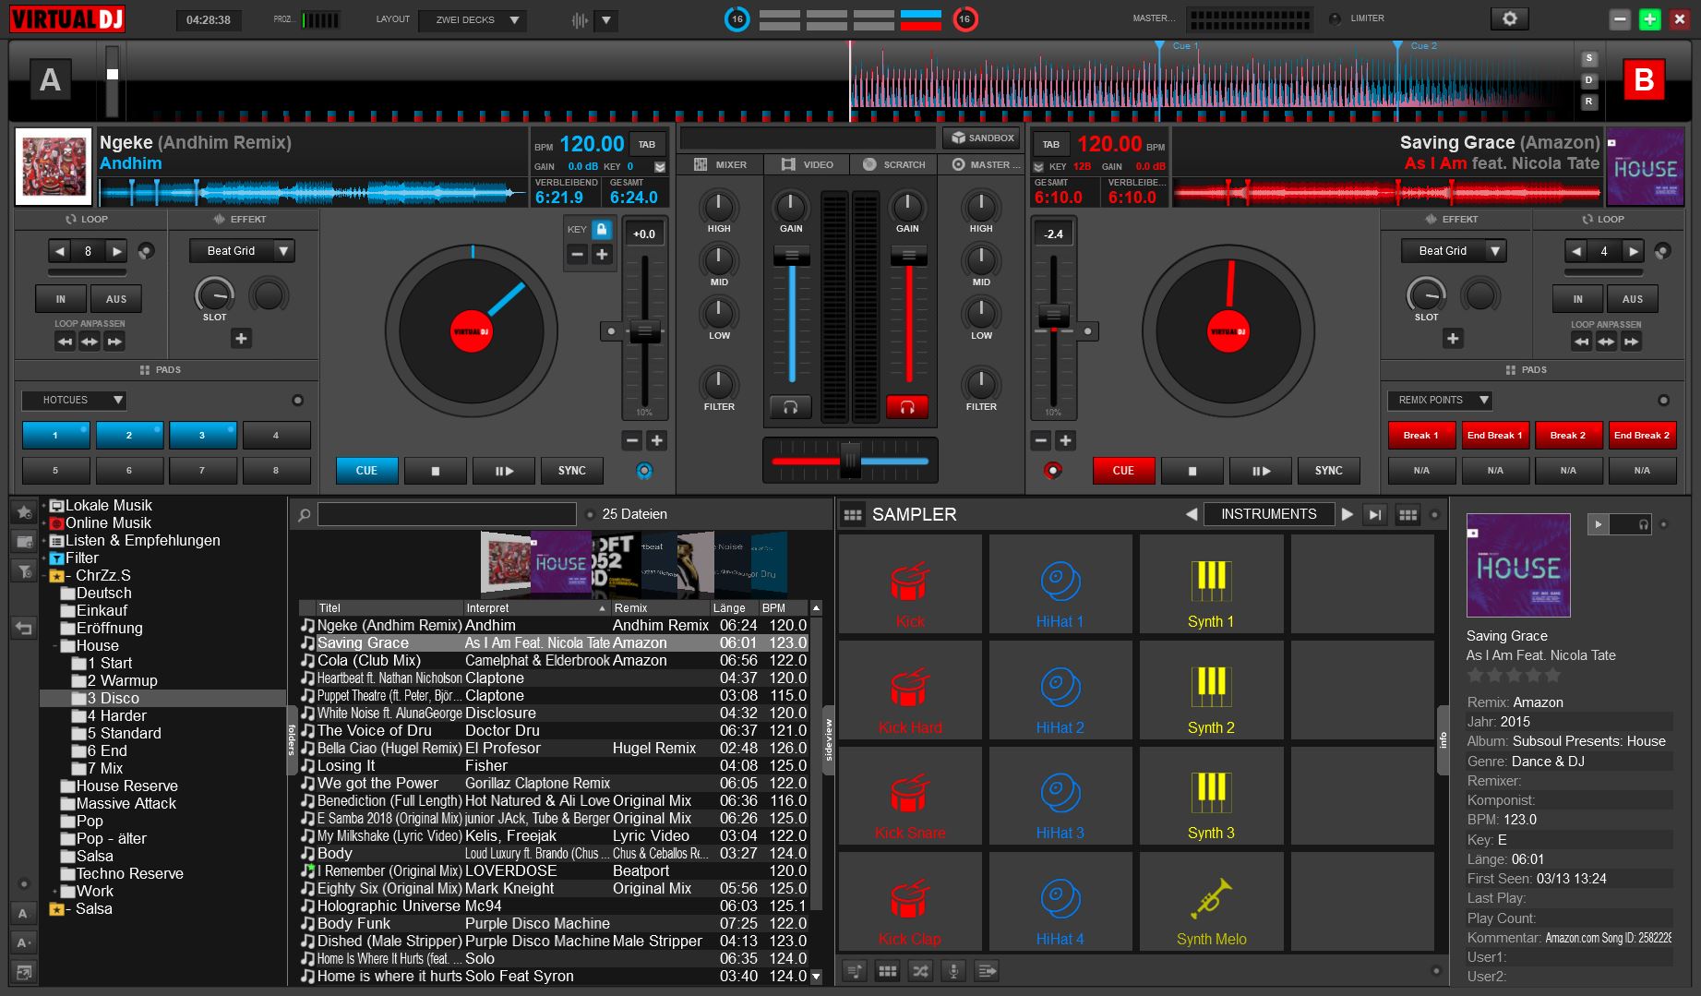Image resolution: width=1701 pixels, height=996 pixels.
Task: Click the right deck record-dot icon near CUE
Action: (1052, 471)
